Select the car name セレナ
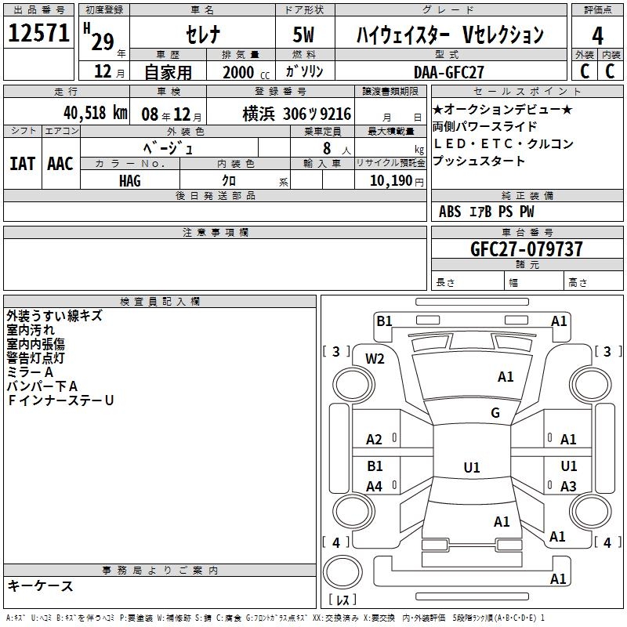This screenshot has width=627, height=627. 203,34
